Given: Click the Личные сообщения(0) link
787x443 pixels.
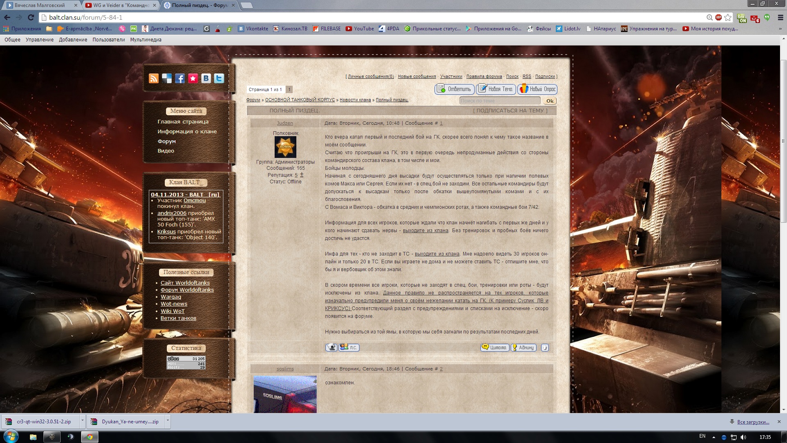Looking at the screenshot, I should coord(371,77).
